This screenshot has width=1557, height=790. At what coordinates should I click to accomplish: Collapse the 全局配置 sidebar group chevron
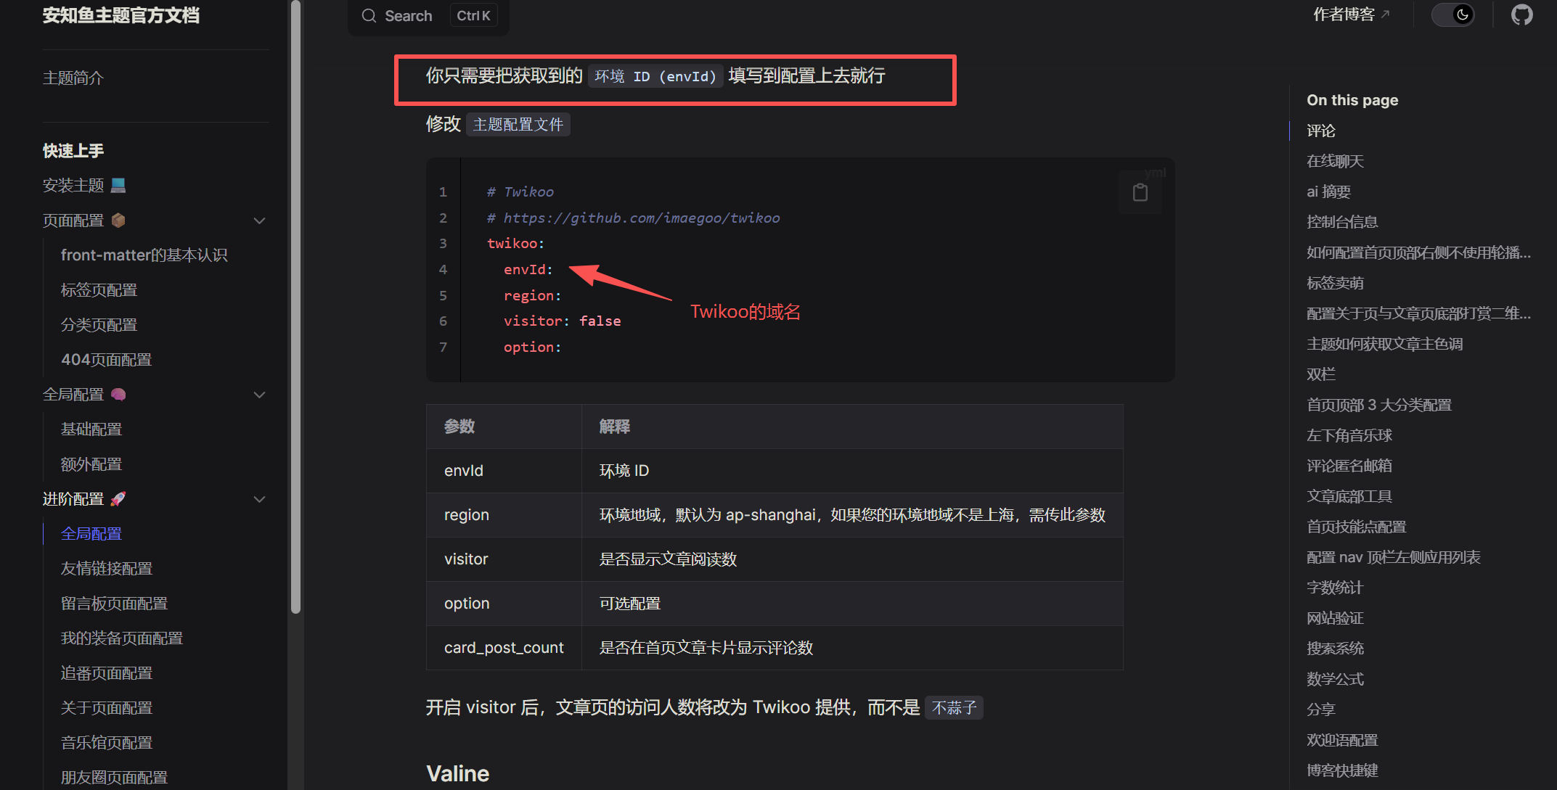(259, 395)
